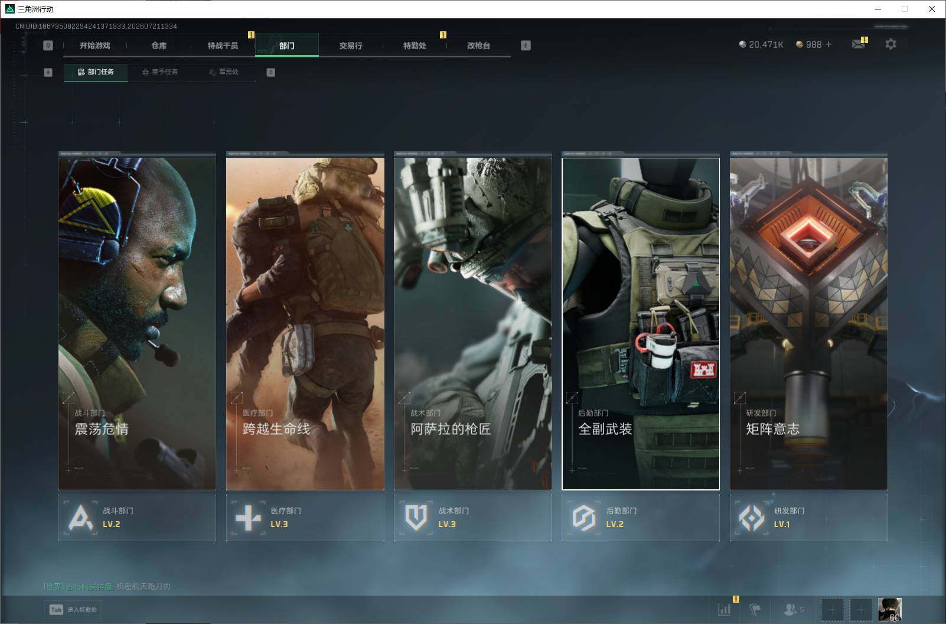Click the 医疗部门 cross icon
Screen dimensions: 946x624
point(248,518)
